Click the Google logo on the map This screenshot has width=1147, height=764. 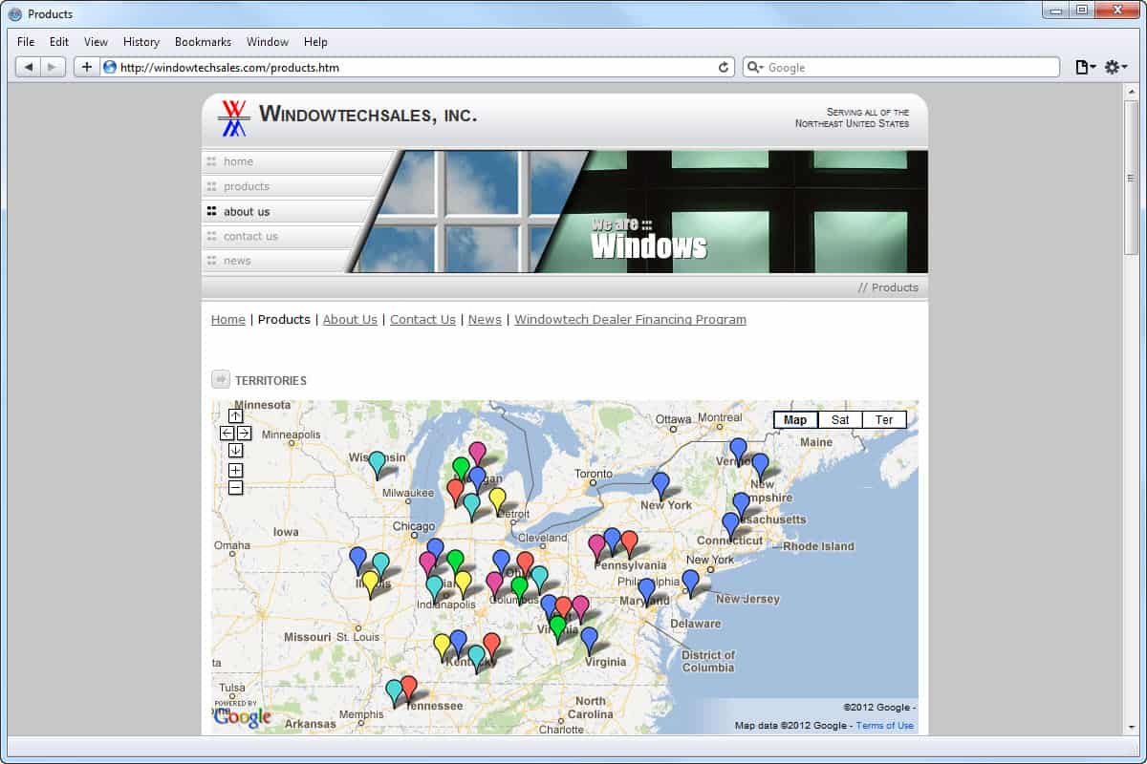coord(242,717)
